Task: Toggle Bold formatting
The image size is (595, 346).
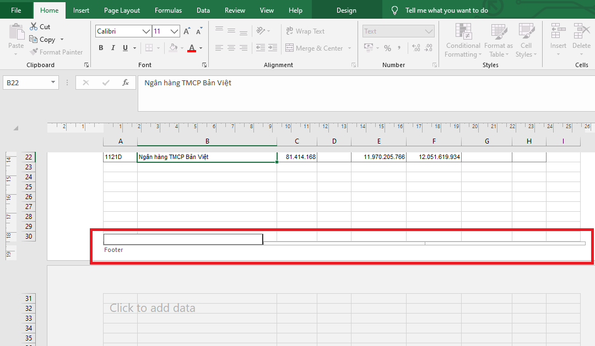Action: pyautogui.click(x=101, y=48)
